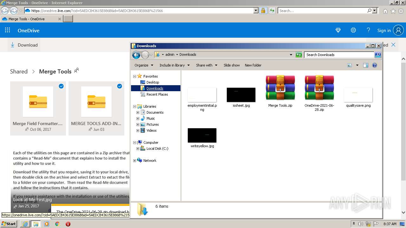Select OneDrive-2021-06-28.zip archive
This screenshot has height=228, width=406.
[319, 93]
